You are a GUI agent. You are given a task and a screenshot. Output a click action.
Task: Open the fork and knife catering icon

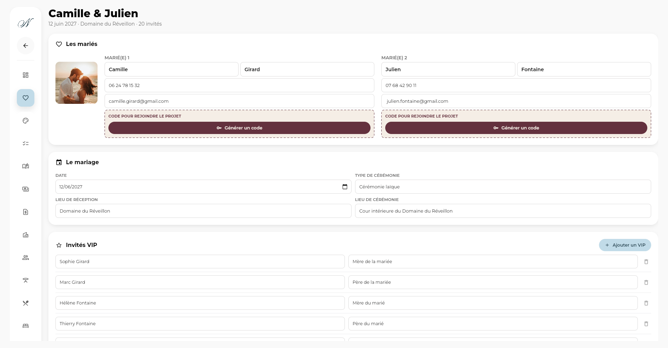(26, 303)
